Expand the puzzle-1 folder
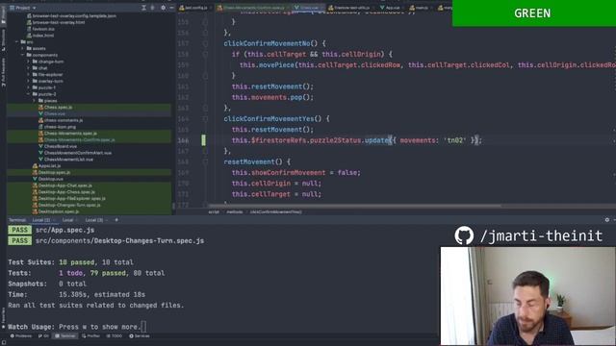Image resolution: width=616 pixels, height=346 pixels. coord(29,87)
